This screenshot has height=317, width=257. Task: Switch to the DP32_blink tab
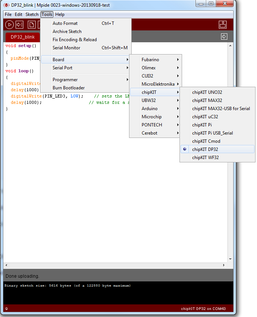click(x=23, y=37)
